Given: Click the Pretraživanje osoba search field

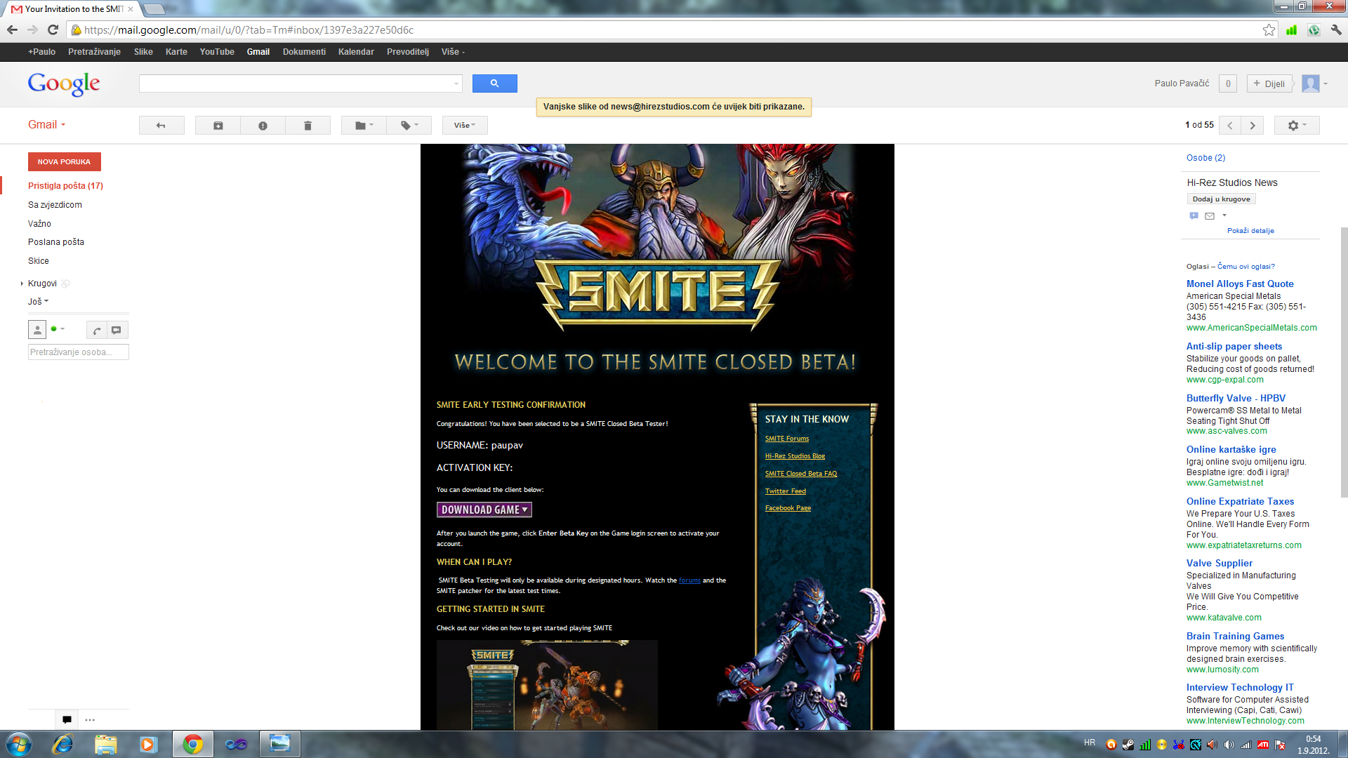Looking at the screenshot, I should pos(78,352).
